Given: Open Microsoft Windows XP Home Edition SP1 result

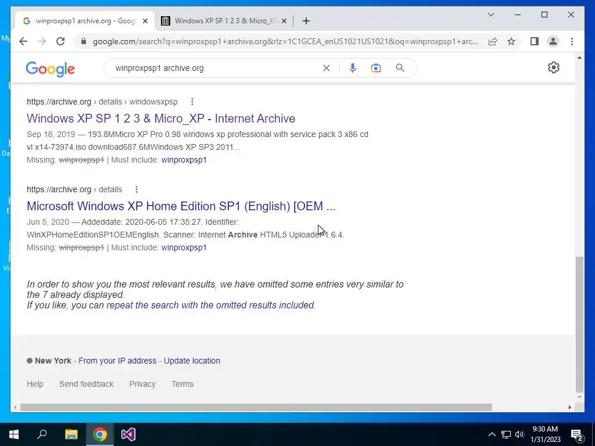Looking at the screenshot, I should [181, 206].
